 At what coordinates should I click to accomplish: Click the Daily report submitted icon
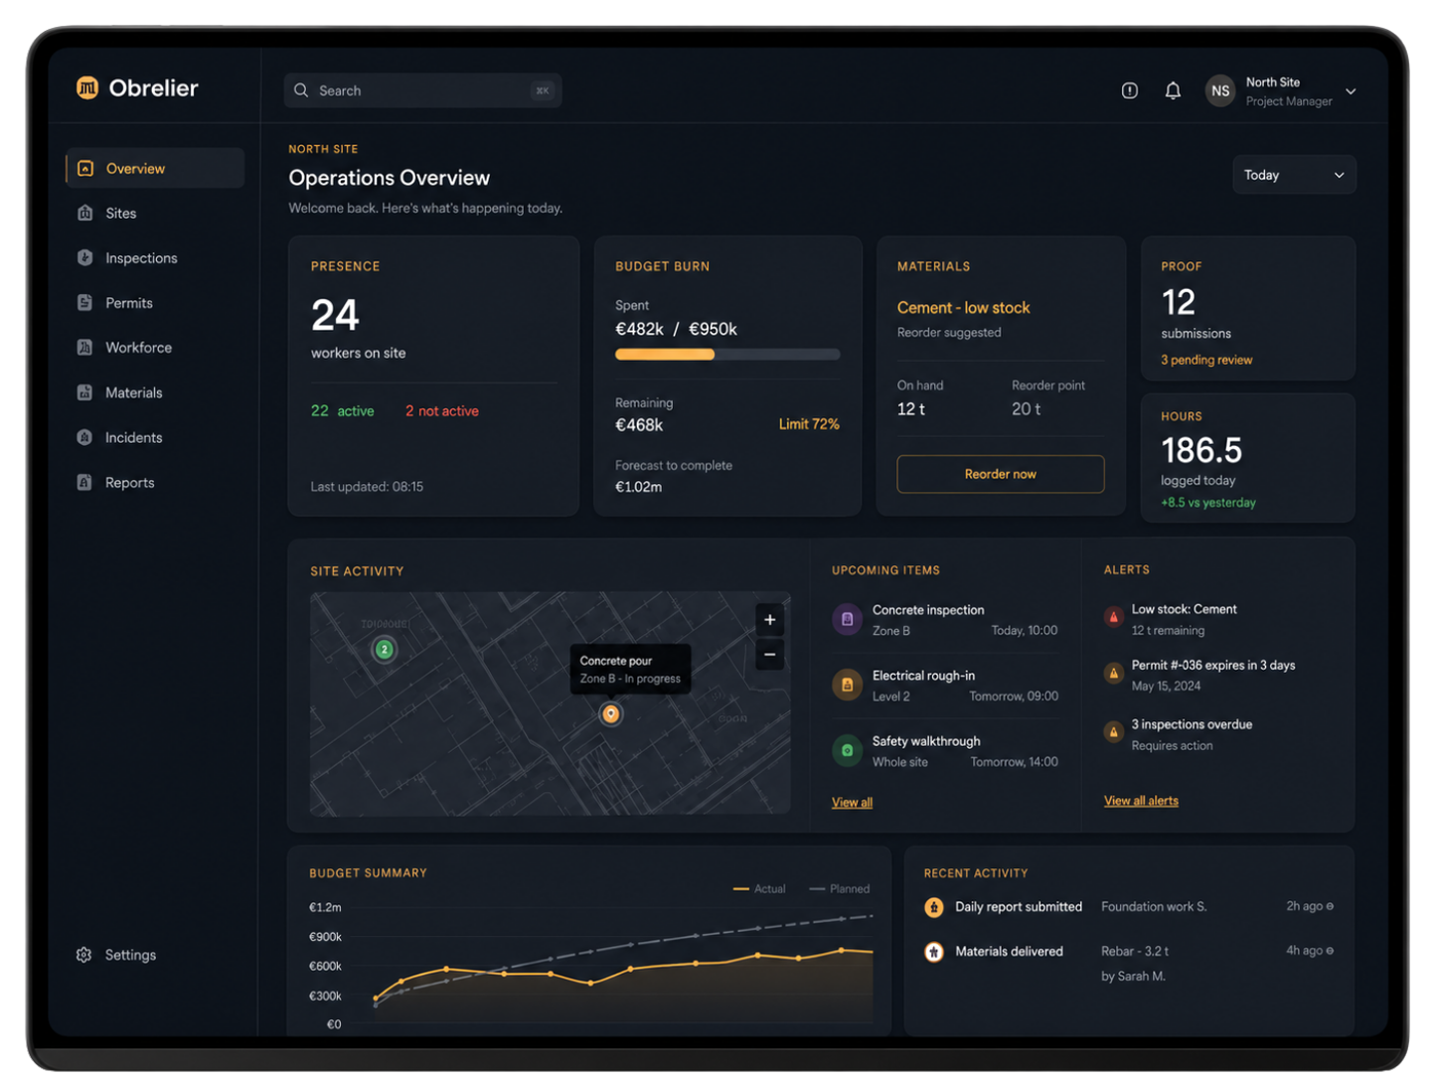934,907
